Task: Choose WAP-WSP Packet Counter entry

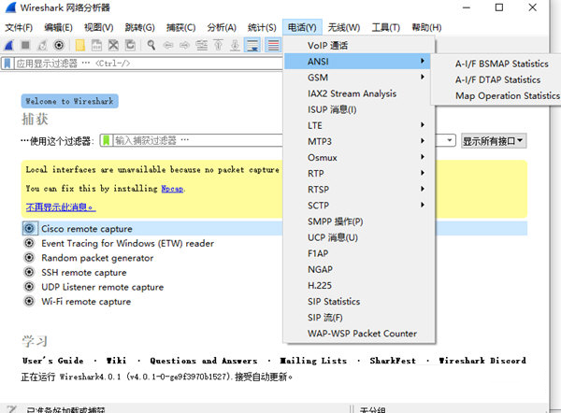Action: click(x=358, y=334)
